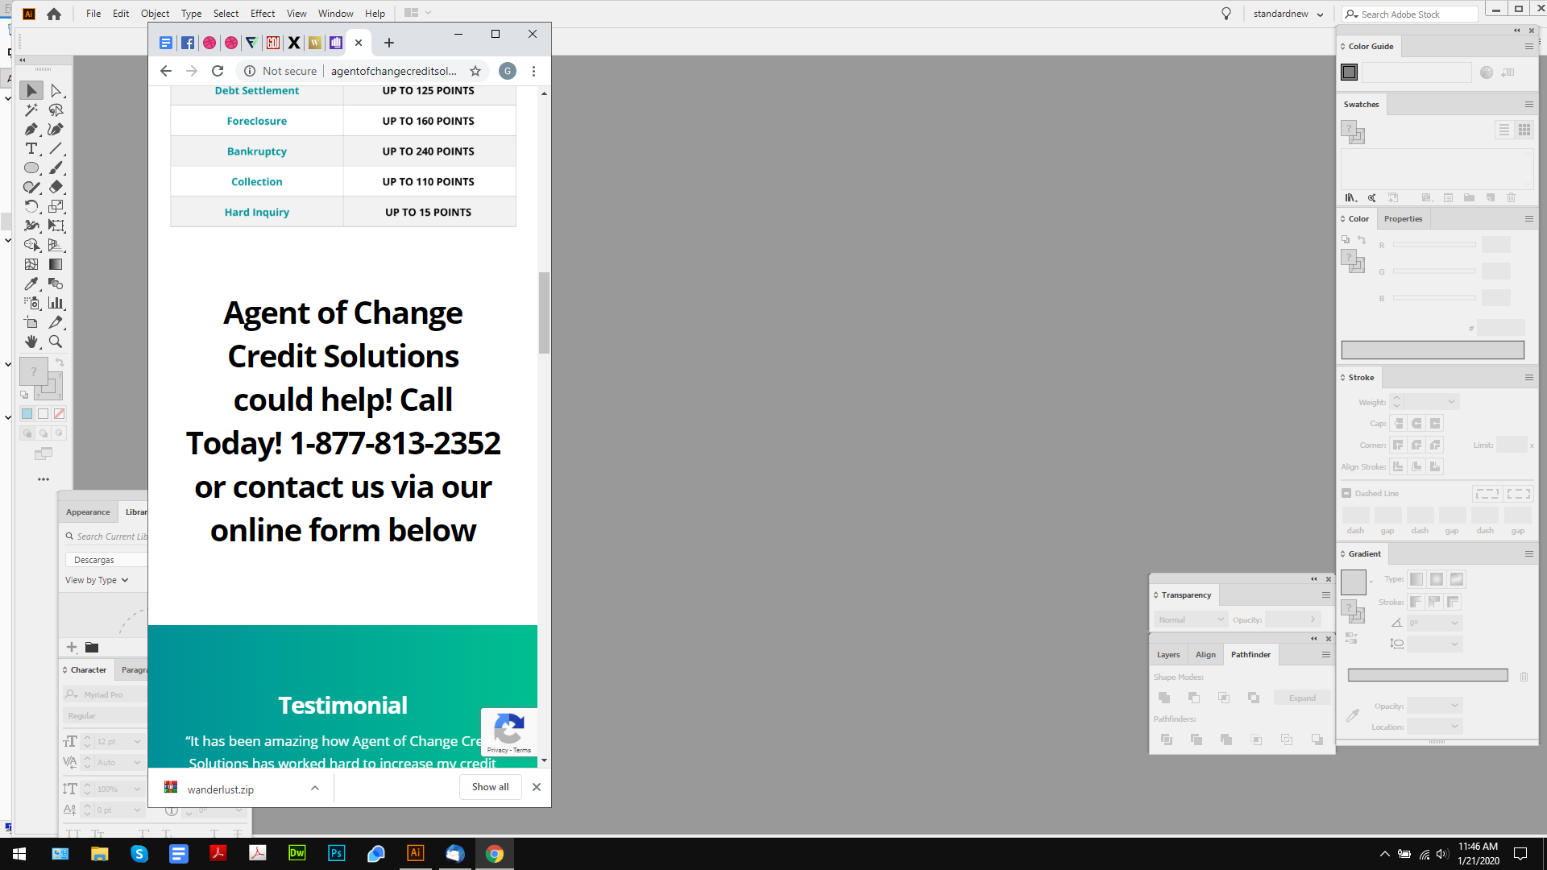1547x870 pixels.
Task: Click the Expand button in Pathfinder
Action: (x=1302, y=698)
